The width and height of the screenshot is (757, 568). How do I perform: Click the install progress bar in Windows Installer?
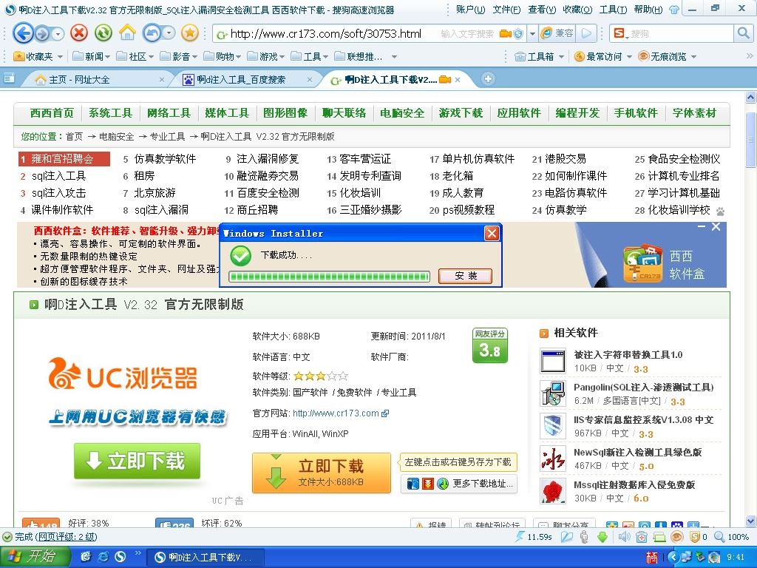pos(329,277)
